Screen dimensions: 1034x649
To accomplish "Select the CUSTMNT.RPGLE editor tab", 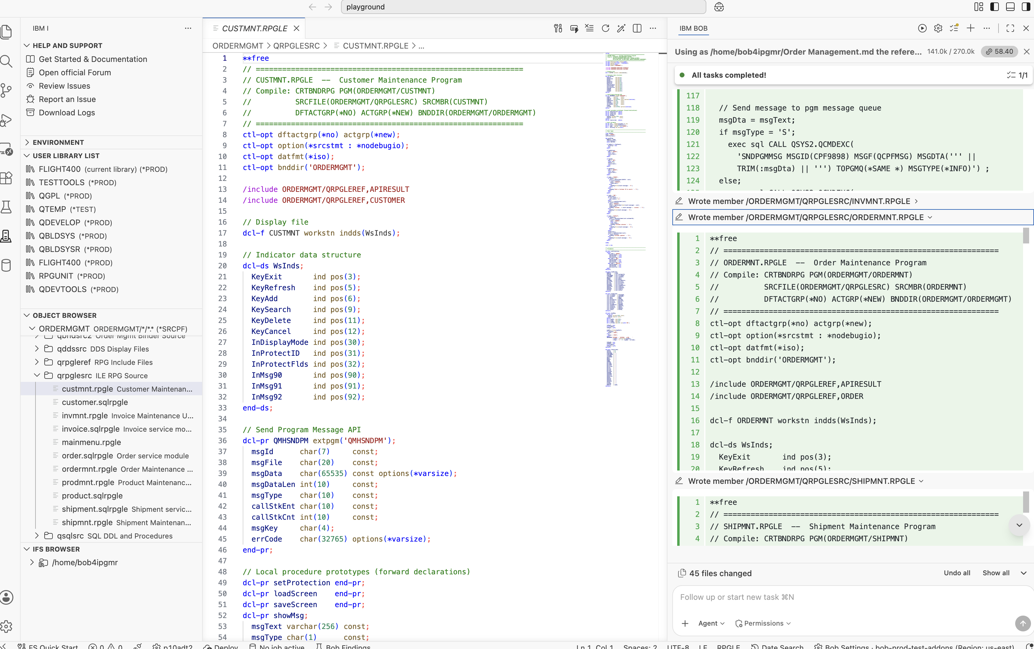I will click(x=254, y=28).
